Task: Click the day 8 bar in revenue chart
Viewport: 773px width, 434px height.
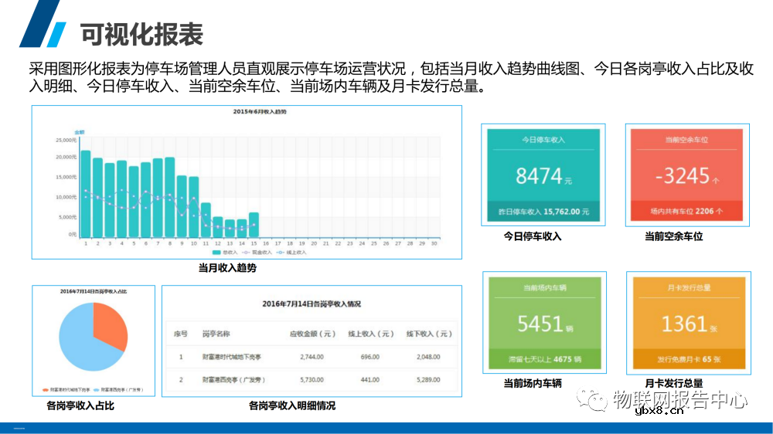Action: (169, 198)
